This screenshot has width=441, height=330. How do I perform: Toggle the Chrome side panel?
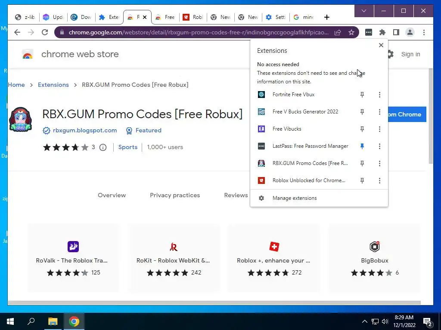pos(396,32)
